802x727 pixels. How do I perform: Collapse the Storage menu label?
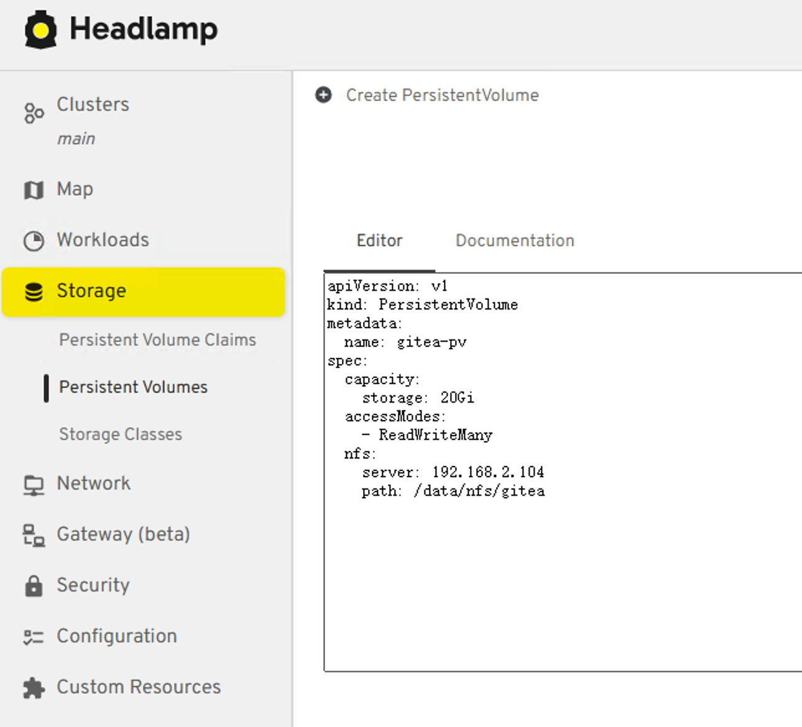point(91,291)
